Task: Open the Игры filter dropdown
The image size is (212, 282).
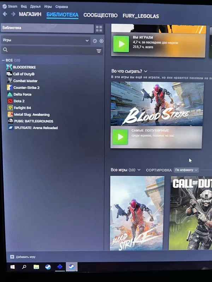Action: pos(46,41)
